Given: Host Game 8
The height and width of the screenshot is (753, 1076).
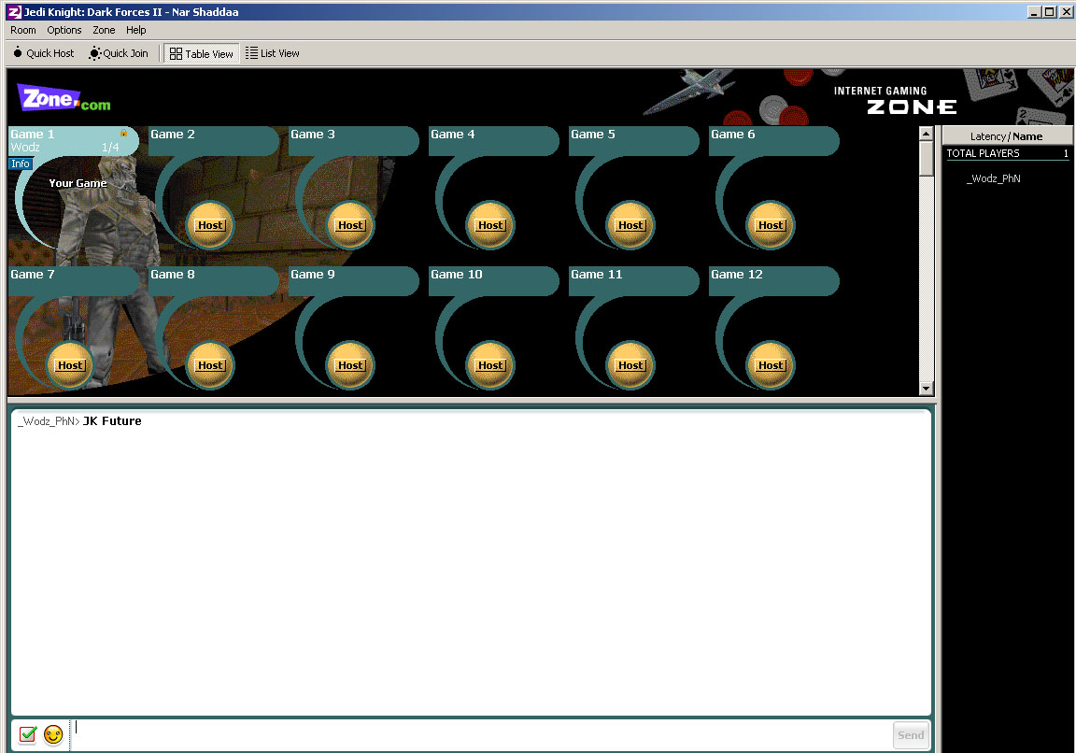Looking at the screenshot, I should [x=210, y=365].
